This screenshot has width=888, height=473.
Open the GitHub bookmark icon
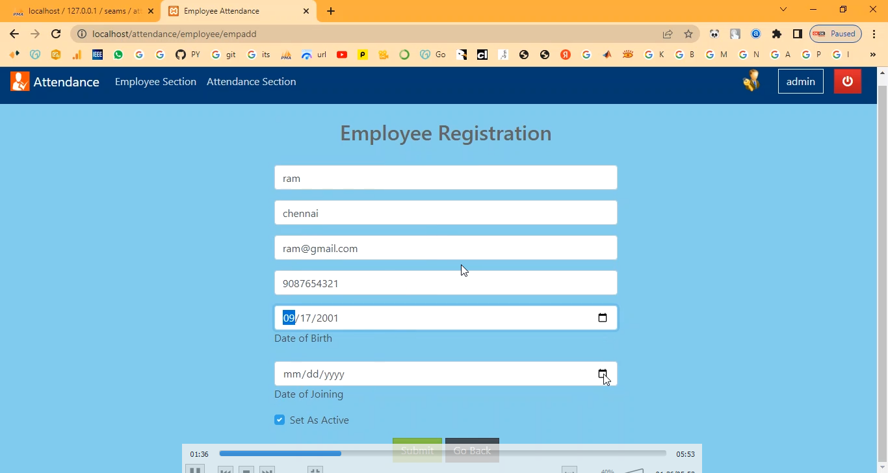tap(181, 55)
